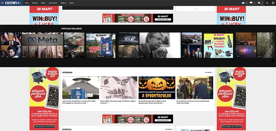The height and width of the screenshot is (131, 276).
Task: Click View prizes for 01/07/25 on the left ad
Action: 45,126
